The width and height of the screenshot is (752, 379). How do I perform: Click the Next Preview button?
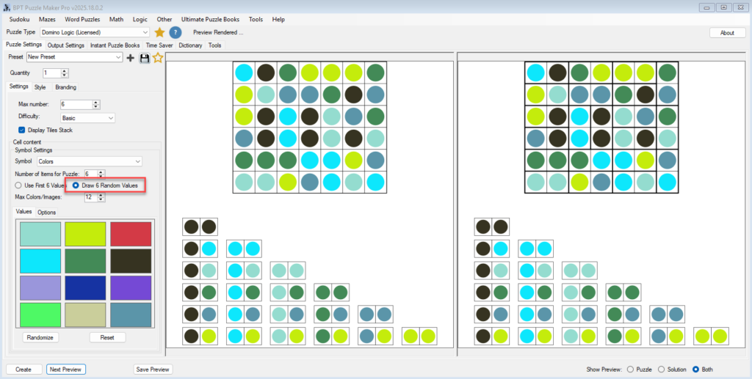tap(66, 369)
